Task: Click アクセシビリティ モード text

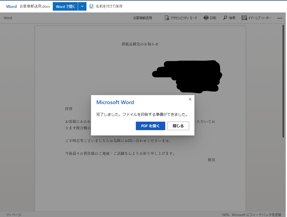Action: [184, 18]
